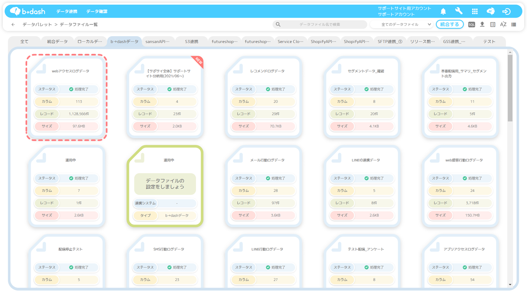Viewport: 527px width, 296px height.
Task: Click the logout arrow icon
Action: click(506, 12)
